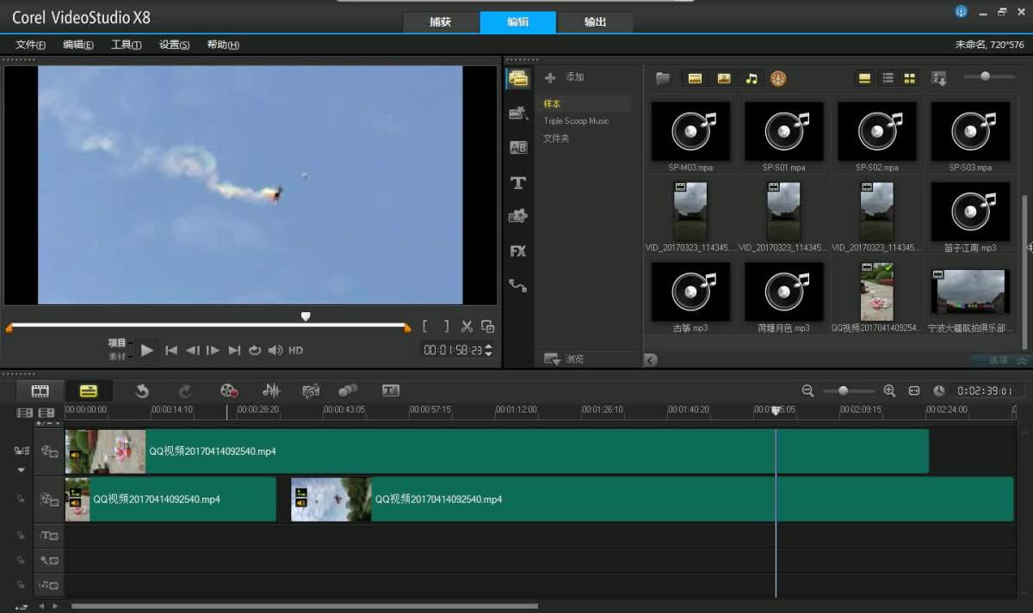Image resolution: width=1033 pixels, height=613 pixels.
Task: Open the FX filter library
Action: [517, 251]
